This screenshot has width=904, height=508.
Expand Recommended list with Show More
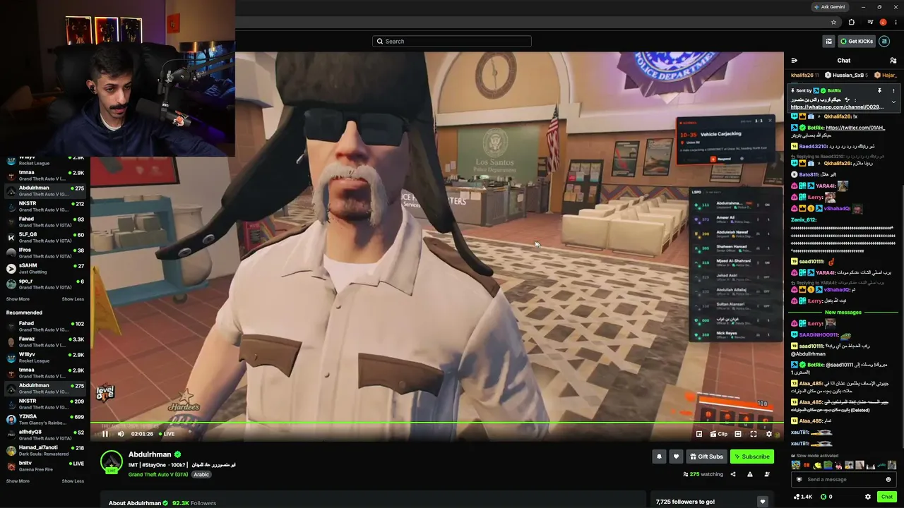click(18, 481)
